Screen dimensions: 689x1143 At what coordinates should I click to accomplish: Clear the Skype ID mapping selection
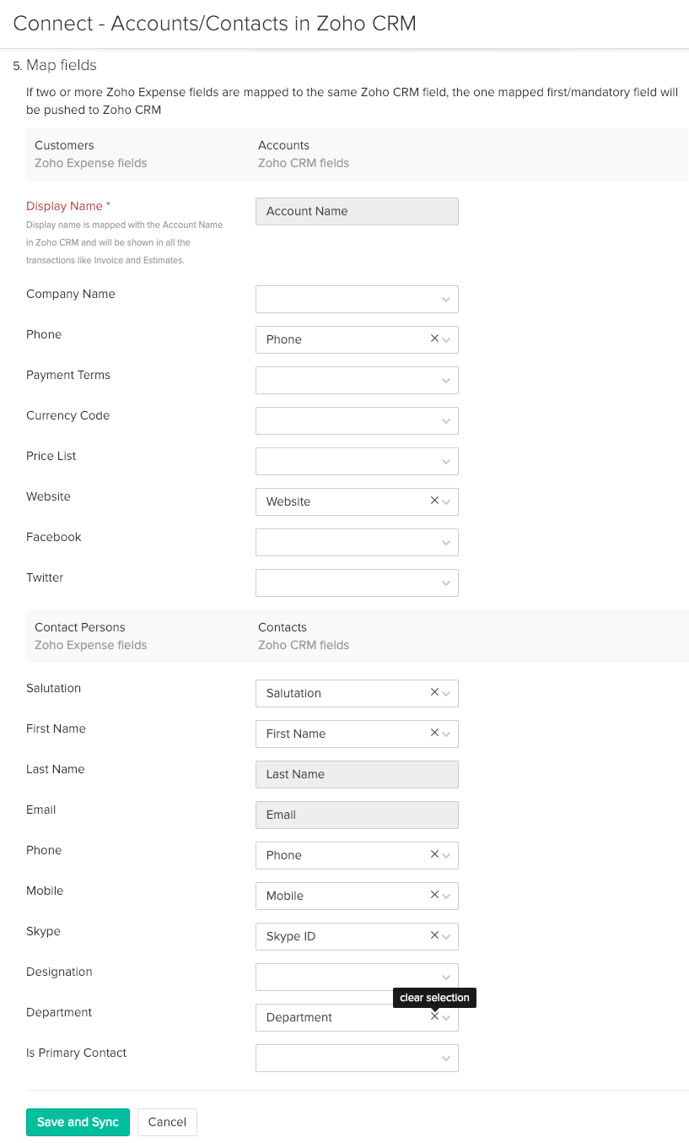(x=434, y=935)
